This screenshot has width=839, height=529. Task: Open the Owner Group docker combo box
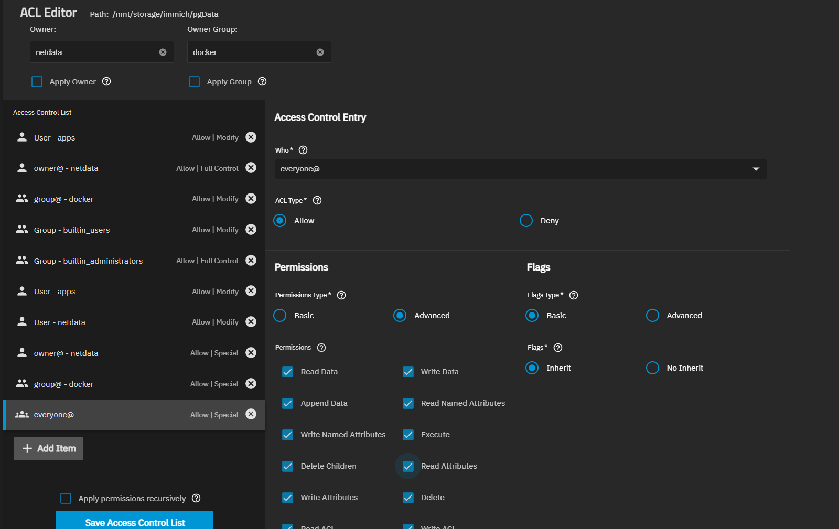(252, 52)
